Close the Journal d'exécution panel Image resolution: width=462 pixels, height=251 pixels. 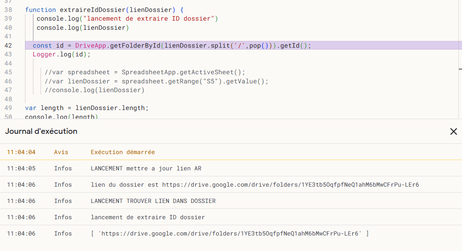tap(453, 131)
